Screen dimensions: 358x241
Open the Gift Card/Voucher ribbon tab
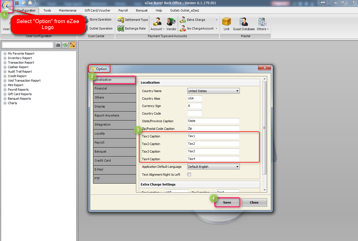[98, 10]
